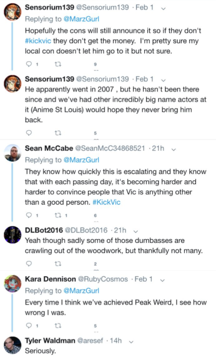Open tweet menu chevron beside Tyler Waldman's 14h
This screenshot has height=358, width=216.
tap(131, 342)
